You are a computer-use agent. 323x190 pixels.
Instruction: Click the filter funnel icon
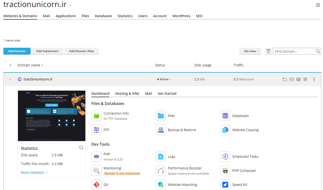[x=268, y=51]
